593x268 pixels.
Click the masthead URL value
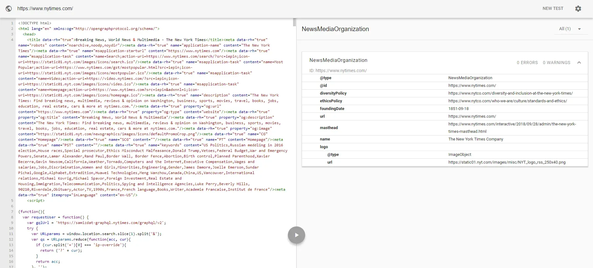tap(512, 128)
